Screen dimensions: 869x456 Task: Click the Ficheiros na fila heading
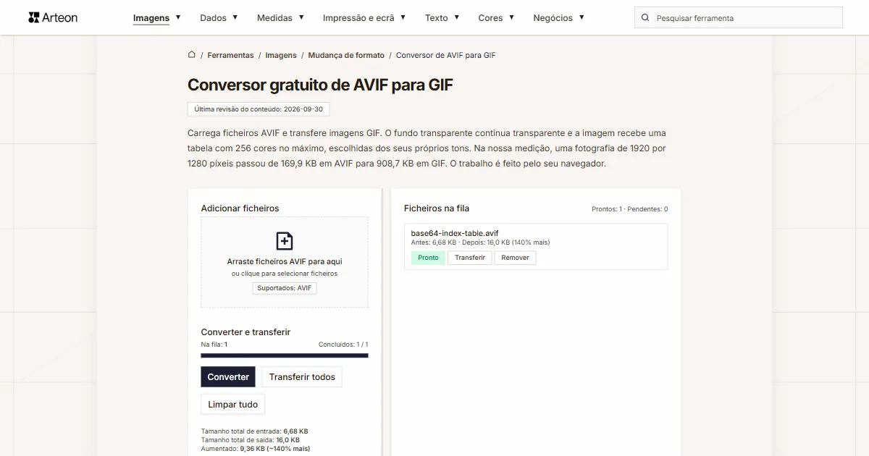pos(437,208)
